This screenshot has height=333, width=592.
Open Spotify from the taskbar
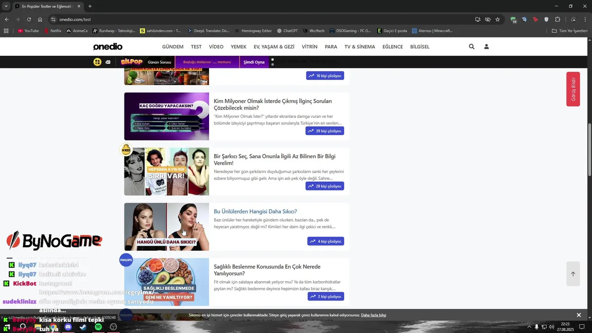coord(98,327)
